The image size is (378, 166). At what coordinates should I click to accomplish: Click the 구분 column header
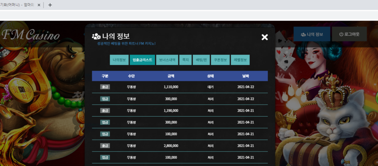click(105, 76)
